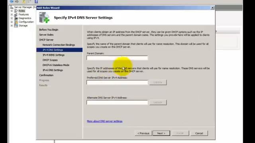The height and width of the screenshot is (143, 255).
Task: Jump to the Confirmation wizard step
Action: (46, 75)
